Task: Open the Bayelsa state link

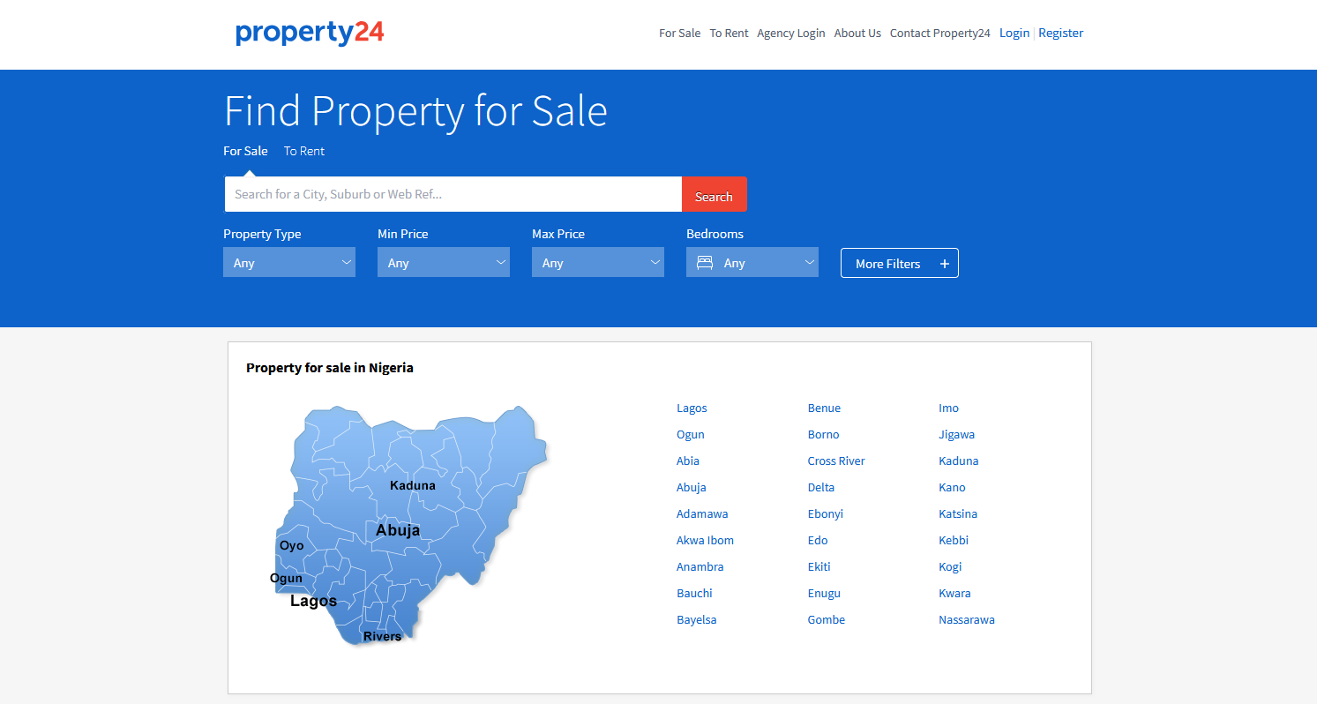Action: (696, 619)
